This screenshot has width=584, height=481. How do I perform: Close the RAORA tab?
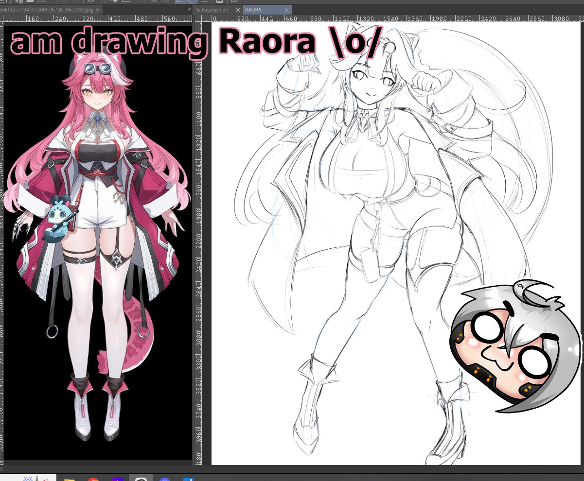coord(287,10)
